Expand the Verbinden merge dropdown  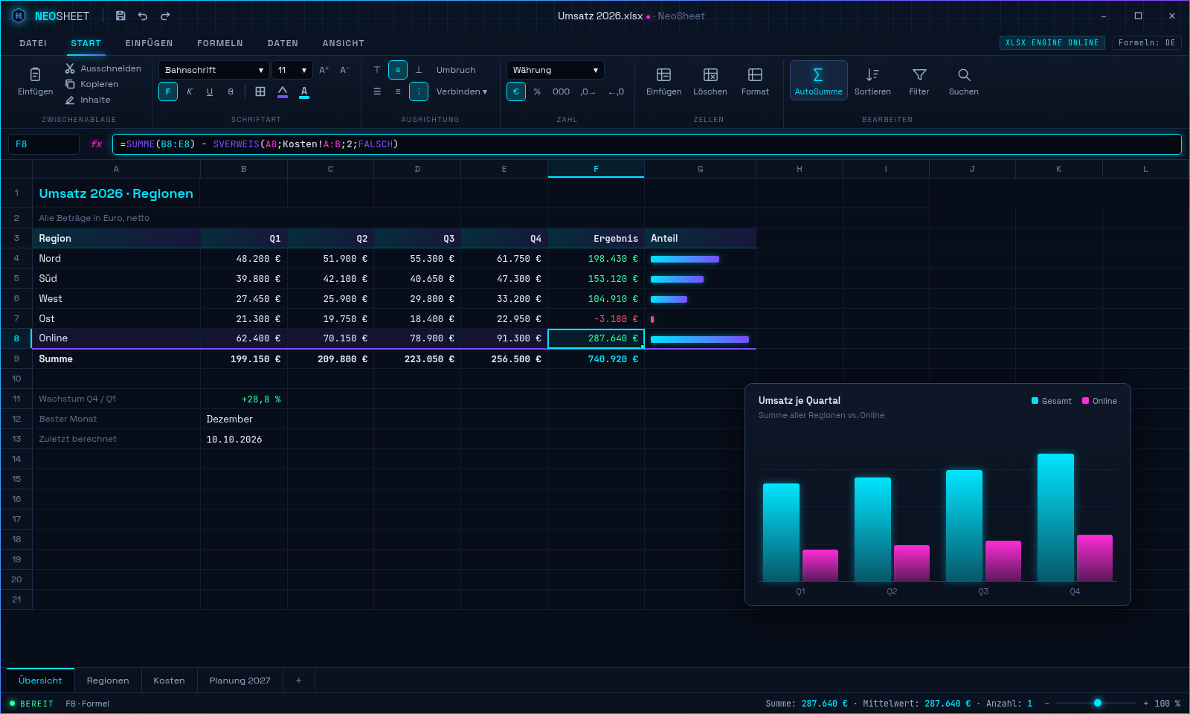click(462, 91)
